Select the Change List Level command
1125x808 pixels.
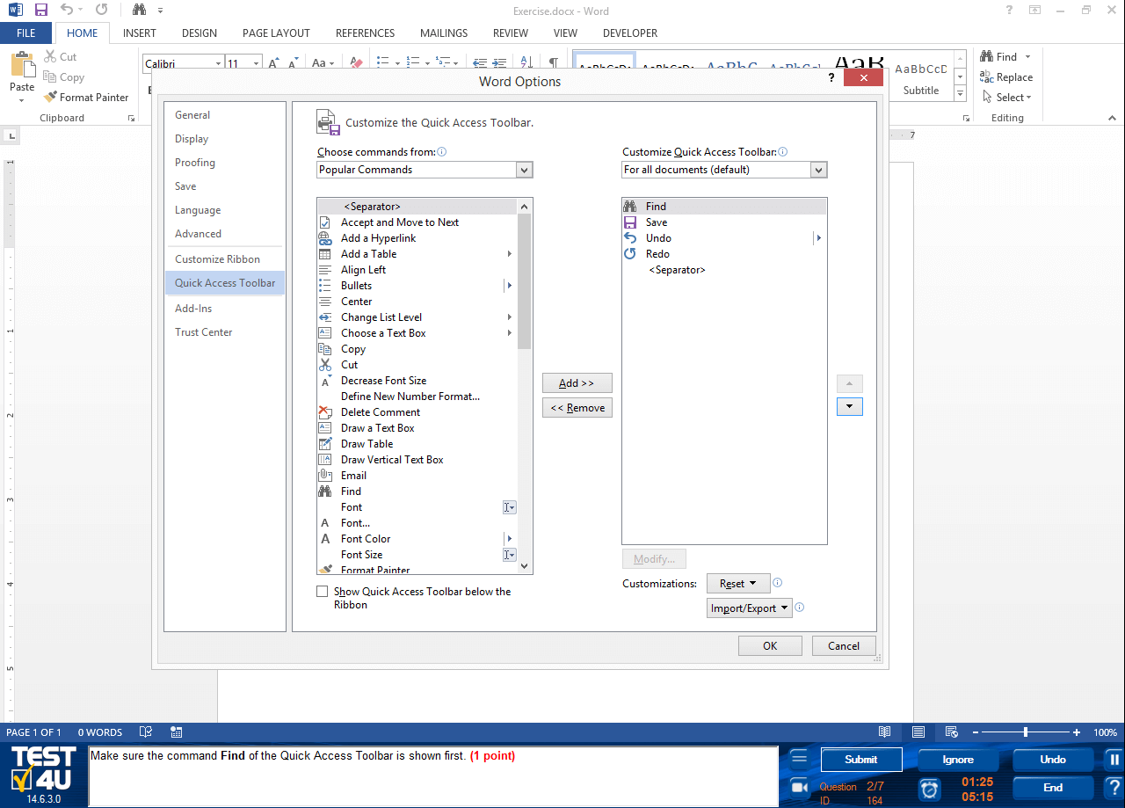pyautogui.click(x=417, y=317)
